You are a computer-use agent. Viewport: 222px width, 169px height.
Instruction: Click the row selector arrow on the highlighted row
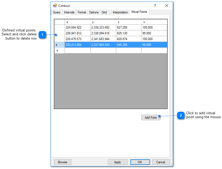click(57, 45)
